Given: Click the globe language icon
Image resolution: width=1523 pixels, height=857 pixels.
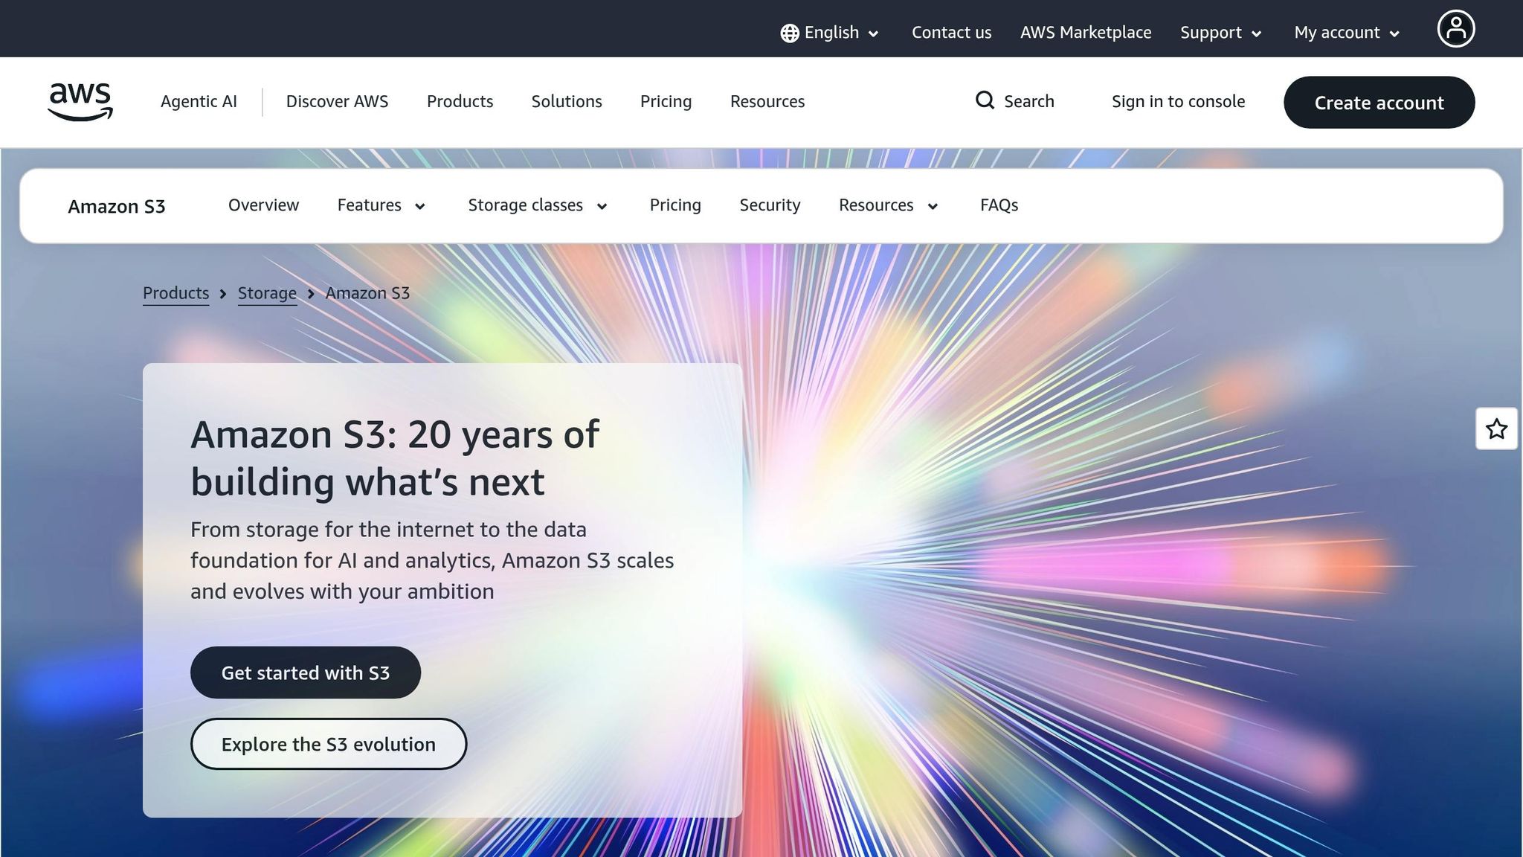Looking at the screenshot, I should click(x=790, y=33).
